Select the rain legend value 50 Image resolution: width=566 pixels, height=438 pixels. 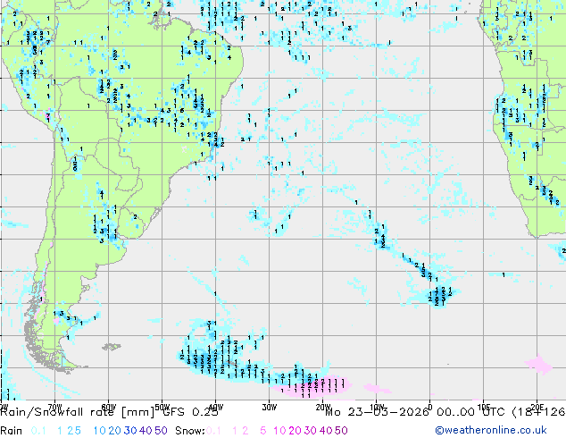click(161, 431)
